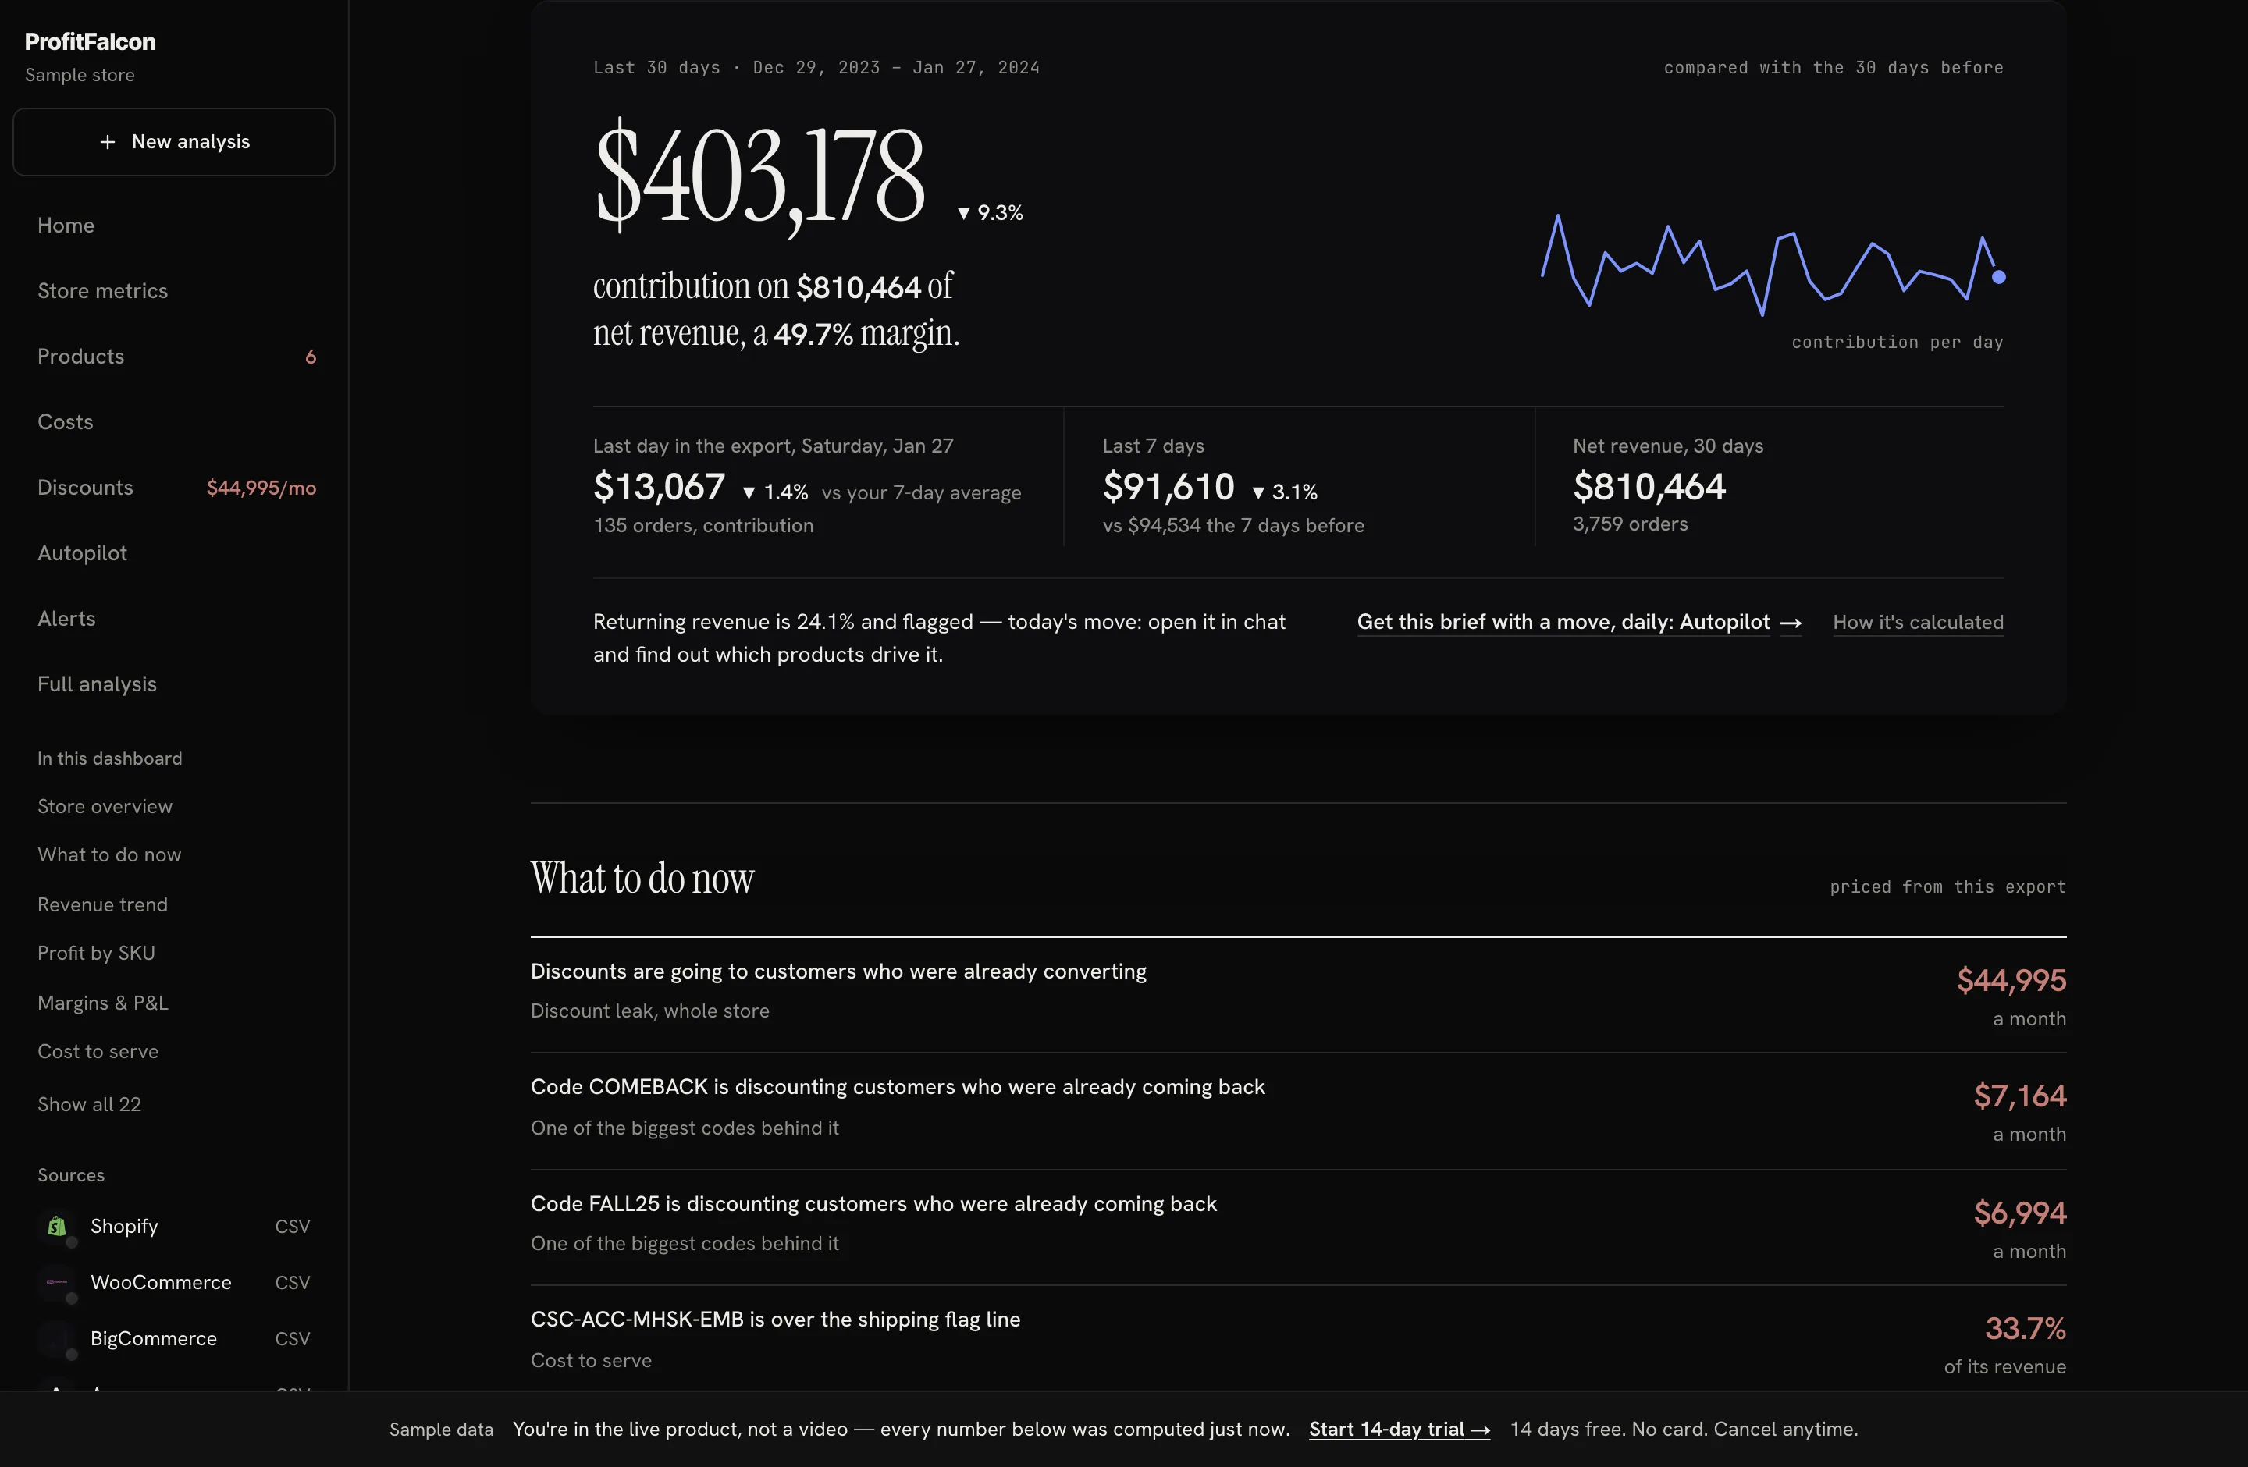Open the How it's calculated link
Image resolution: width=2248 pixels, height=1467 pixels.
(1919, 622)
